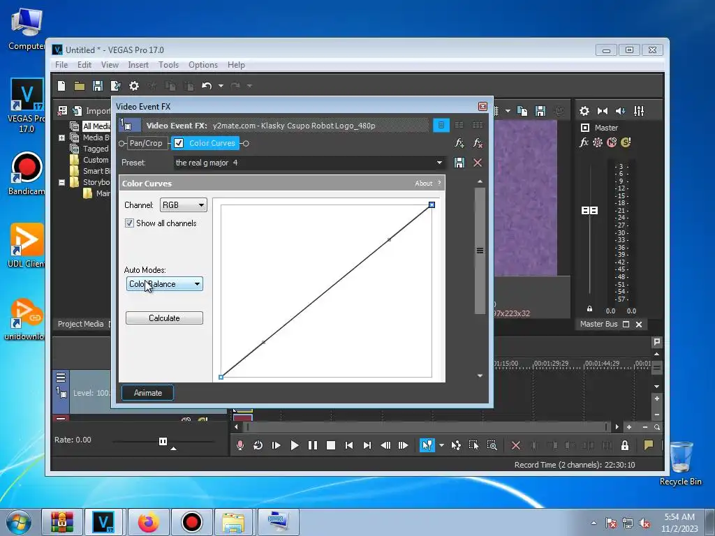The height and width of the screenshot is (536, 715).
Task: Open preview quality dropdown arrow
Action: tap(508, 111)
